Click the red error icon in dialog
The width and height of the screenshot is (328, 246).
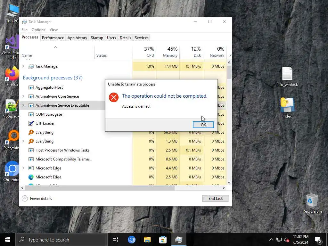pos(114,97)
